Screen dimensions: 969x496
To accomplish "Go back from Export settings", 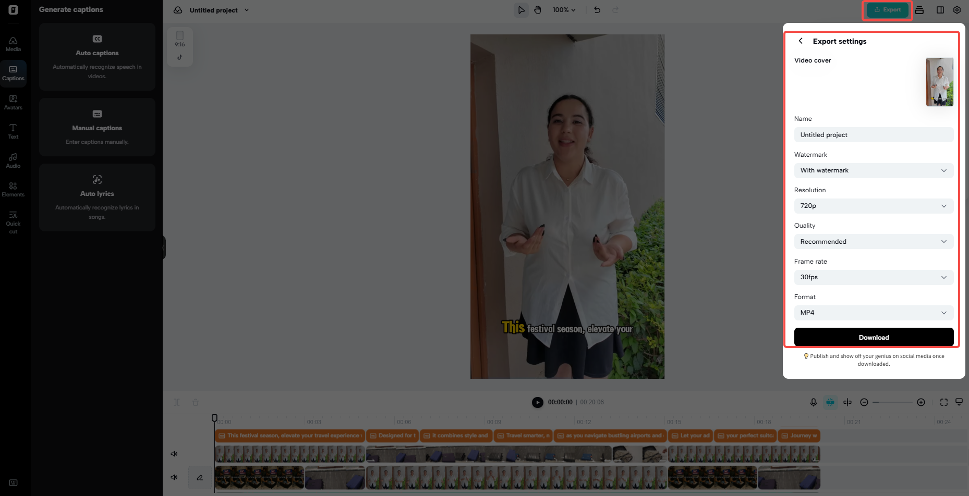I will [x=801, y=41].
